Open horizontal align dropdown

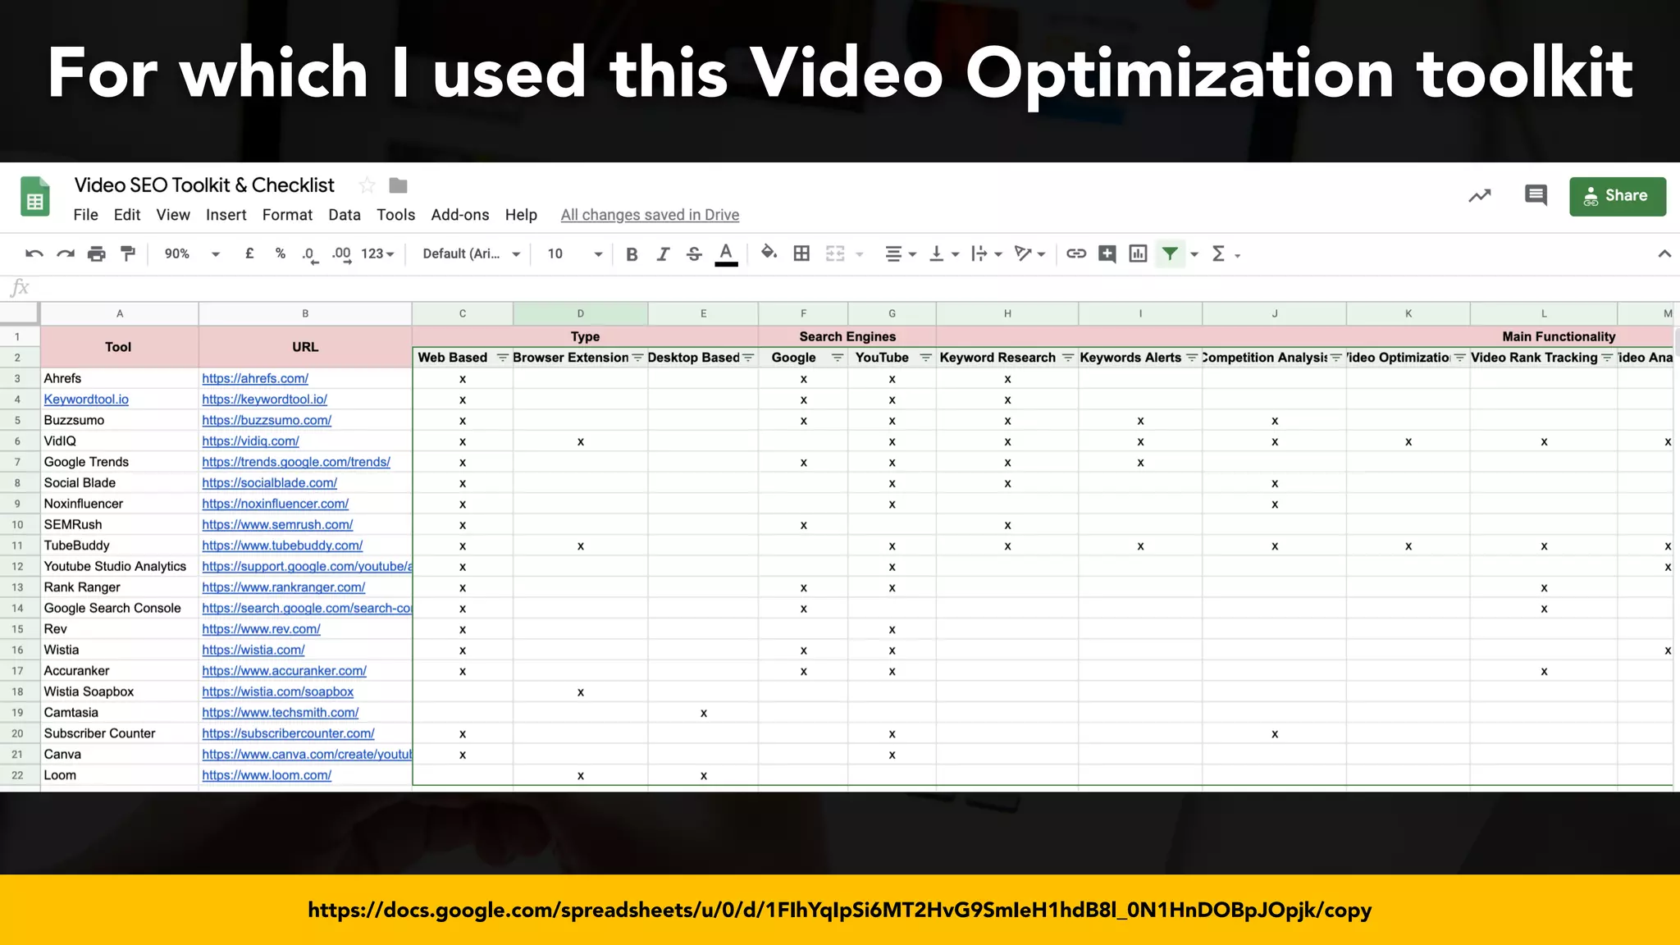900,254
